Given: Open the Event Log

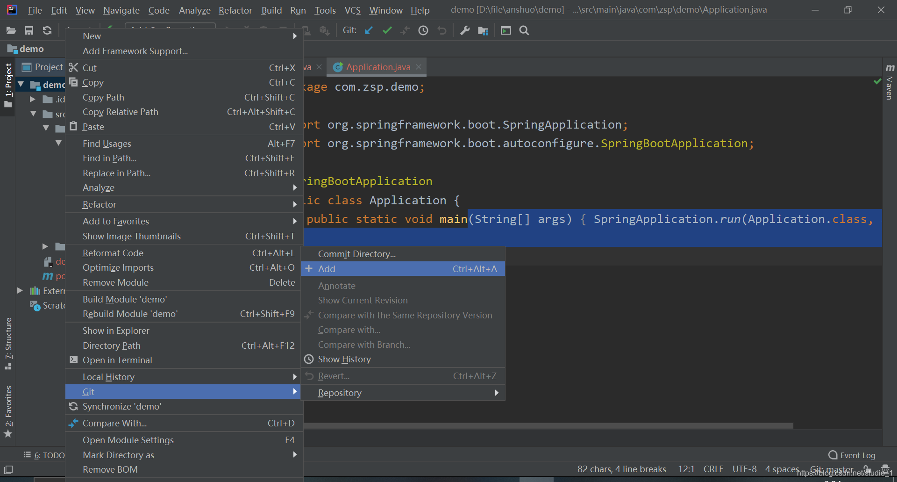Looking at the screenshot, I should coord(852,455).
